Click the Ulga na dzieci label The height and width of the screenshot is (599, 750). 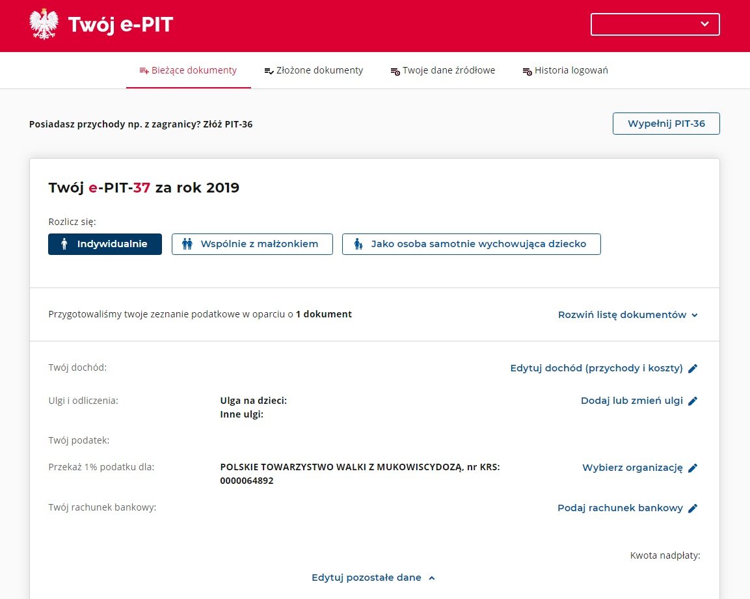tap(254, 401)
